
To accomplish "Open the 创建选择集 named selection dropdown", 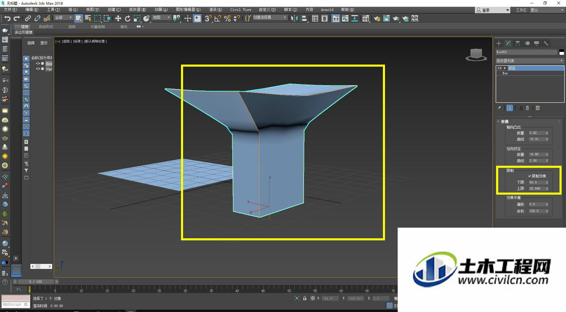I will point(270,18).
